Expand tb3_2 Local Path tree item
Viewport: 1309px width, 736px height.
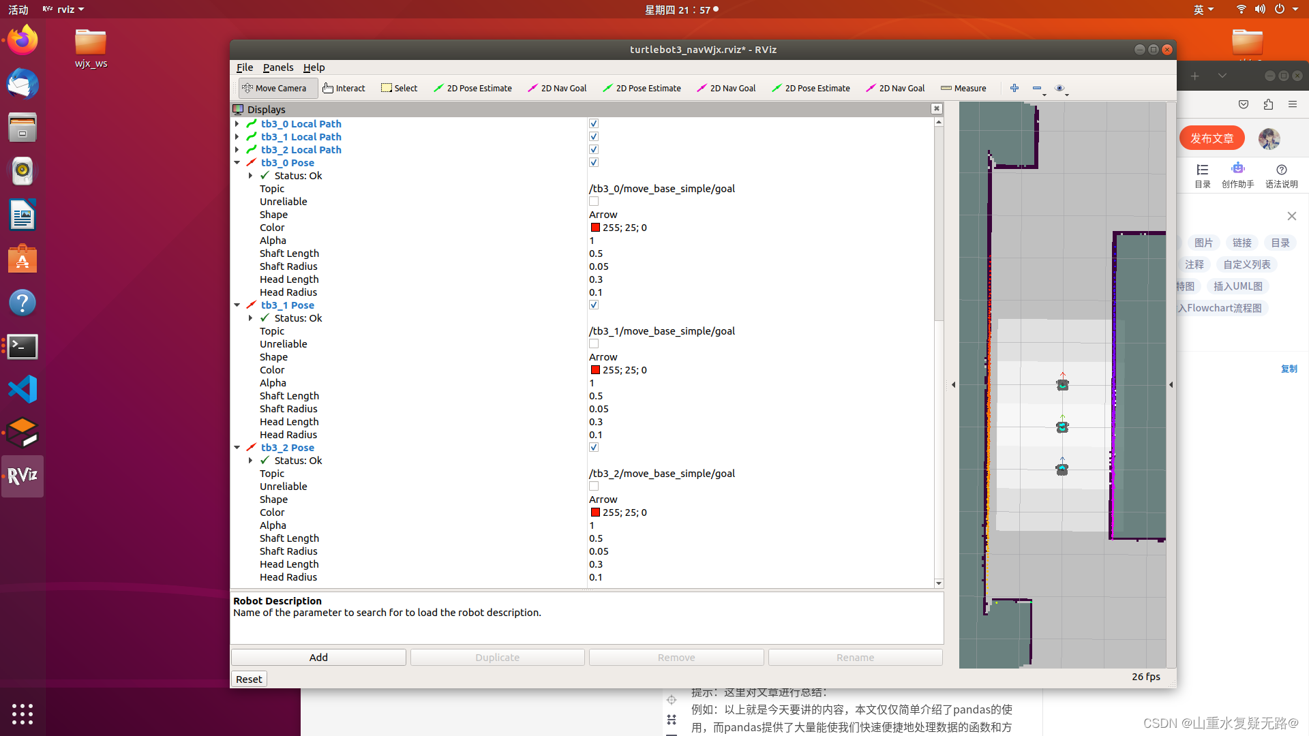[237, 150]
